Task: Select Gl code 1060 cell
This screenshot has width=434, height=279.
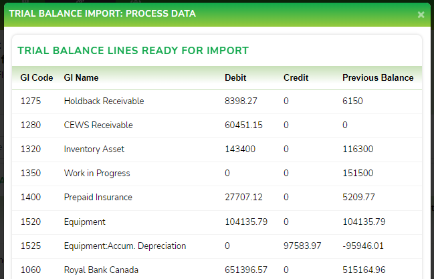Action: pyautogui.click(x=31, y=270)
